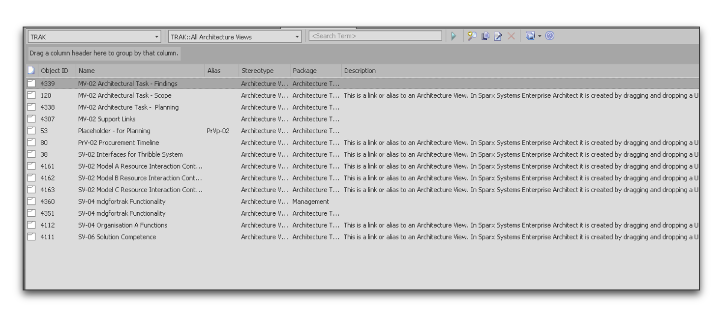
Task: Run the search with the play button
Action: [x=453, y=36]
